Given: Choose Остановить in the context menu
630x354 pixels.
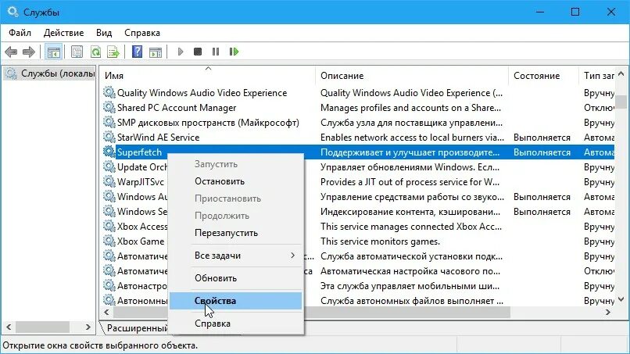Looking at the screenshot, I should click(235, 181).
